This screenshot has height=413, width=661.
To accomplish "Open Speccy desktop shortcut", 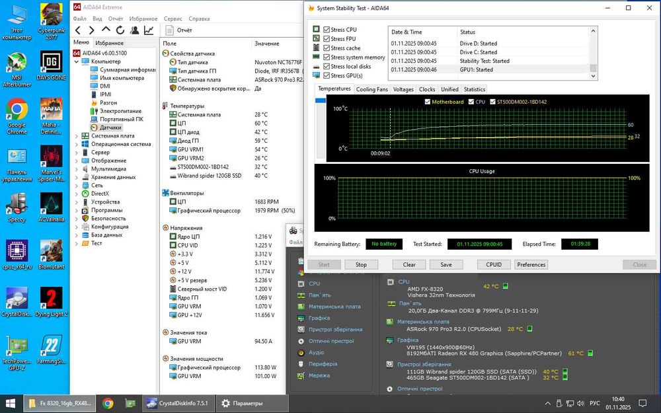I will pos(17,207).
